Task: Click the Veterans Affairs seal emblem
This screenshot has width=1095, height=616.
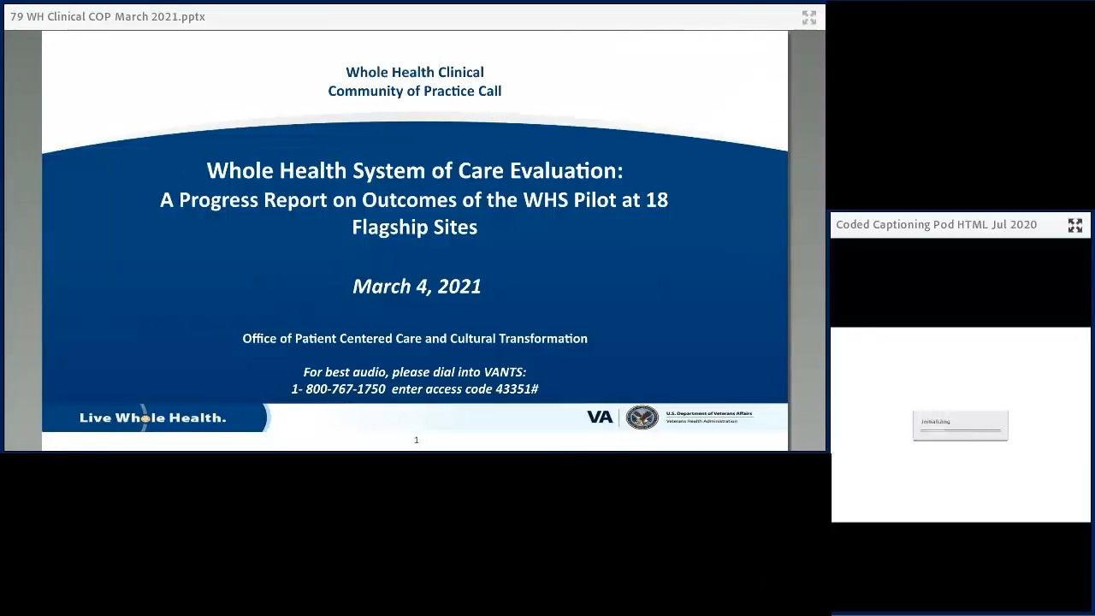Action: click(x=642, y=417)
